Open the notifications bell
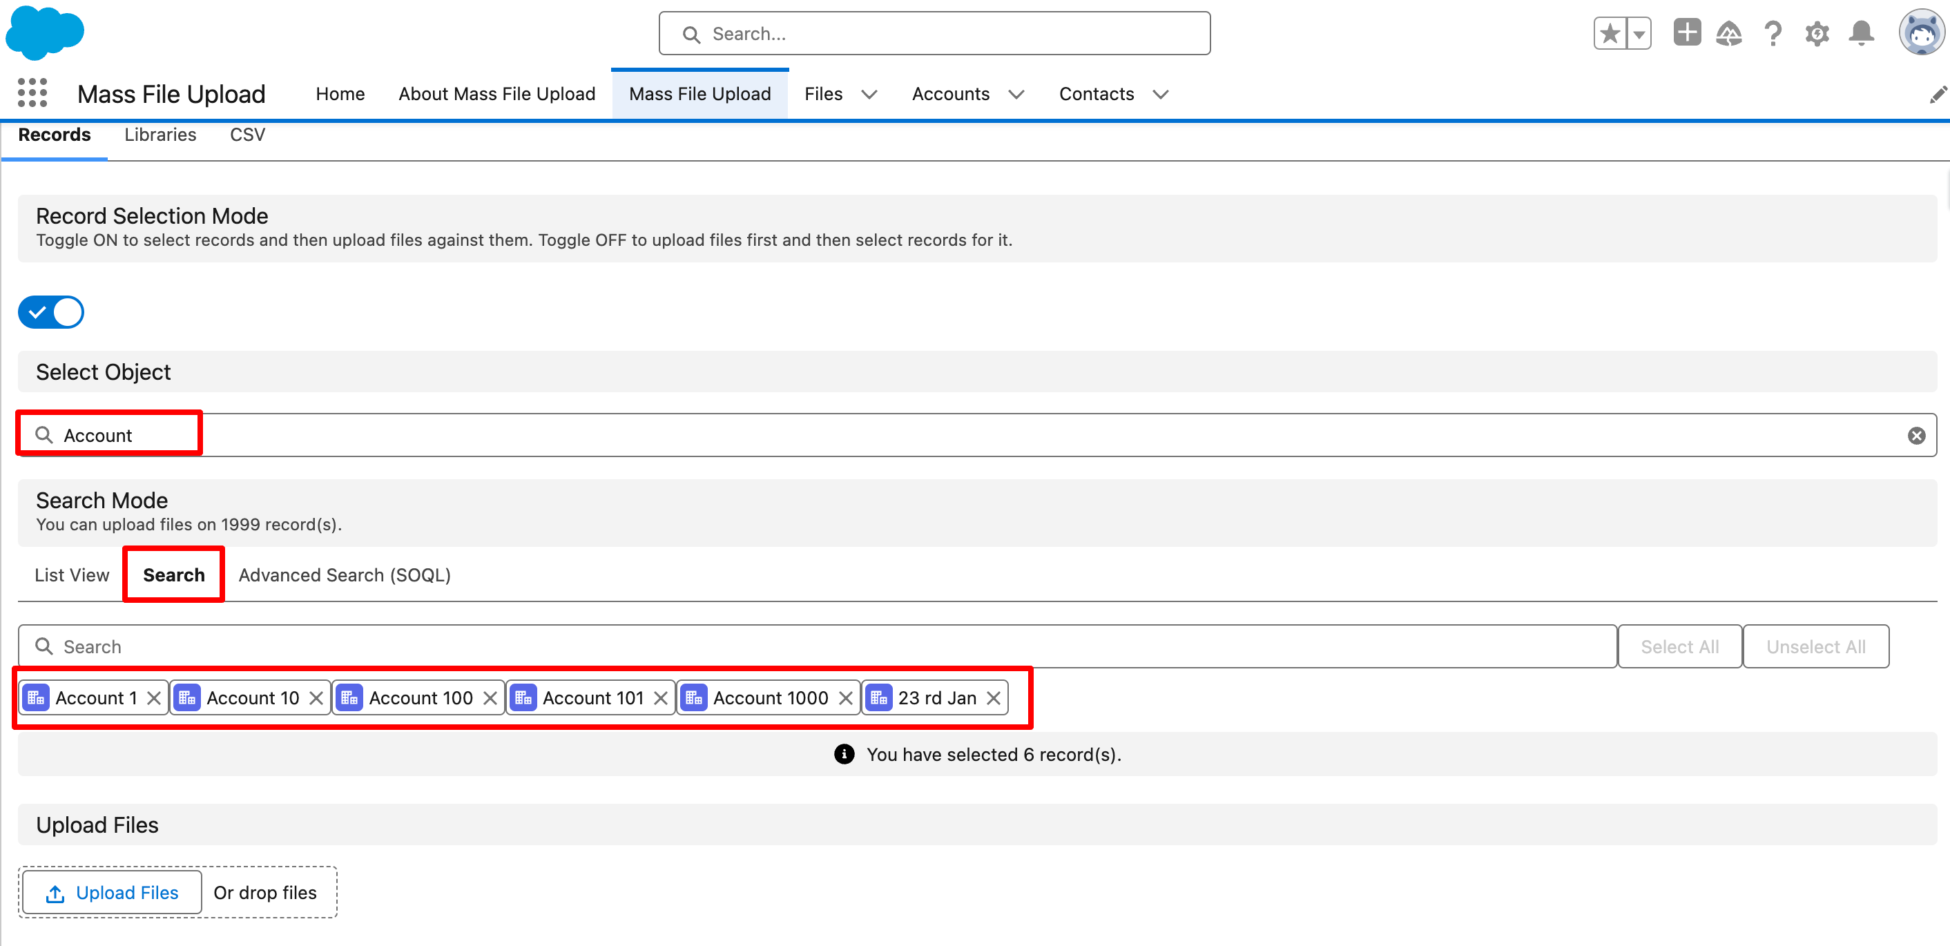This screenshot has height=946, width=1950. tap(1862, 34)
